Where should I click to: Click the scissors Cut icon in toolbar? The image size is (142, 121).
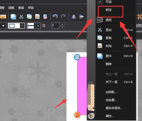[x=21, y=16]
